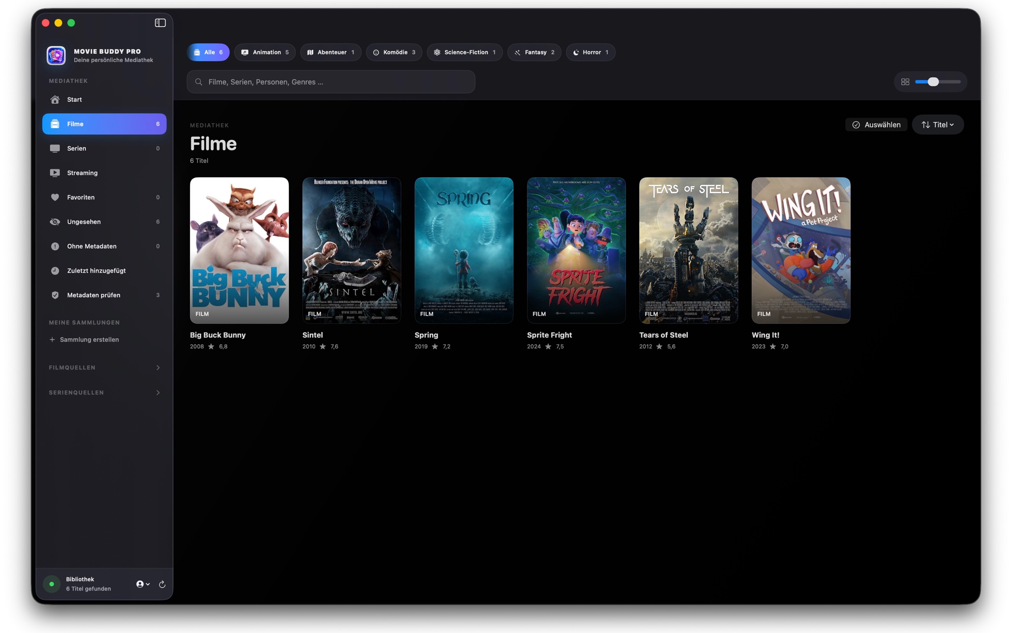The image size is (1012, 633).
Task: Click the Zuletzt hinzugefügt clock icon
Action: (x=55, y=271)
